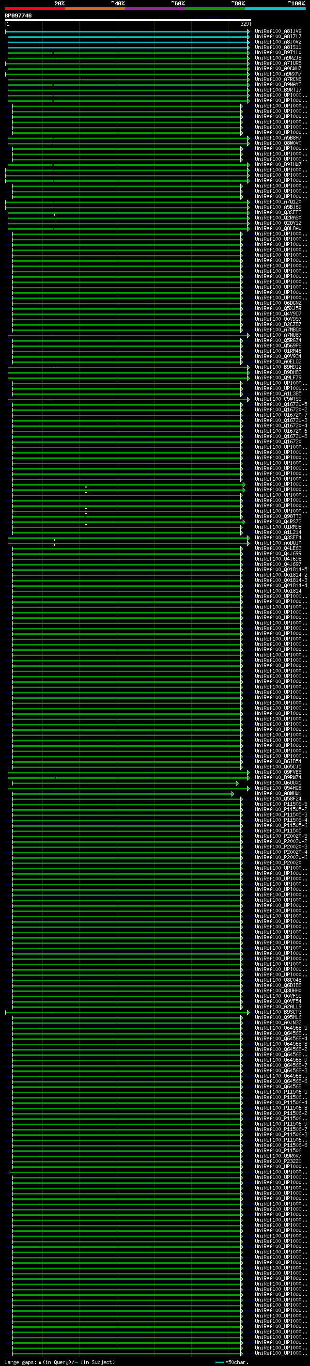Click label UniRef100_Q6DGN2
This screenshot has height=1366, width=310.
(278, 303)
